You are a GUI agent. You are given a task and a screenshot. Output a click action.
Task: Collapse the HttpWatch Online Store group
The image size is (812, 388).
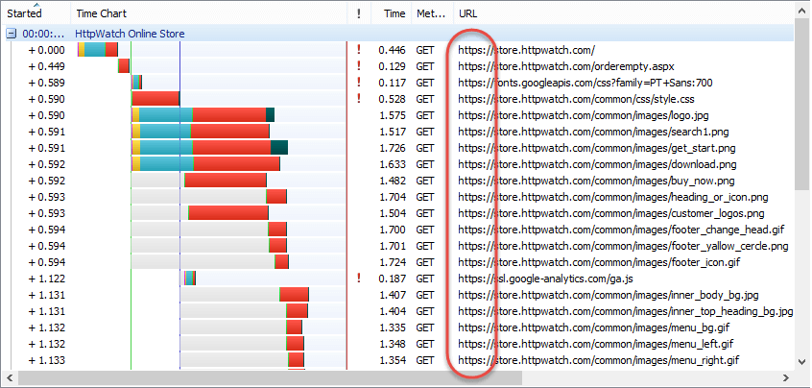pyautogui.click(x=11, y=35)
